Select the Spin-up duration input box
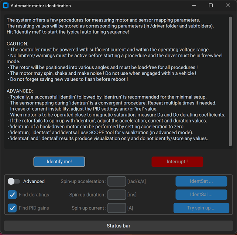Image resolution: width=237 pixels, height=235 pixels. pos(117,195)
